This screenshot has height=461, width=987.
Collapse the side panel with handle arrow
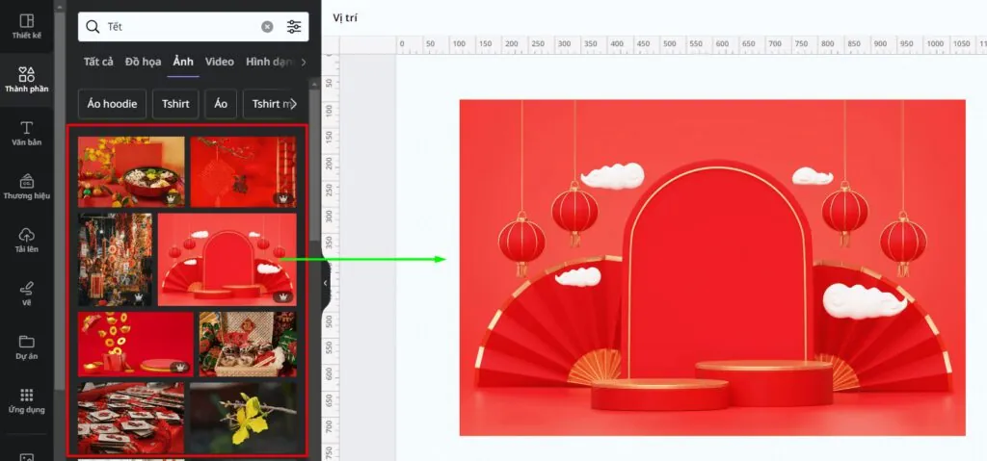[326, 283]
